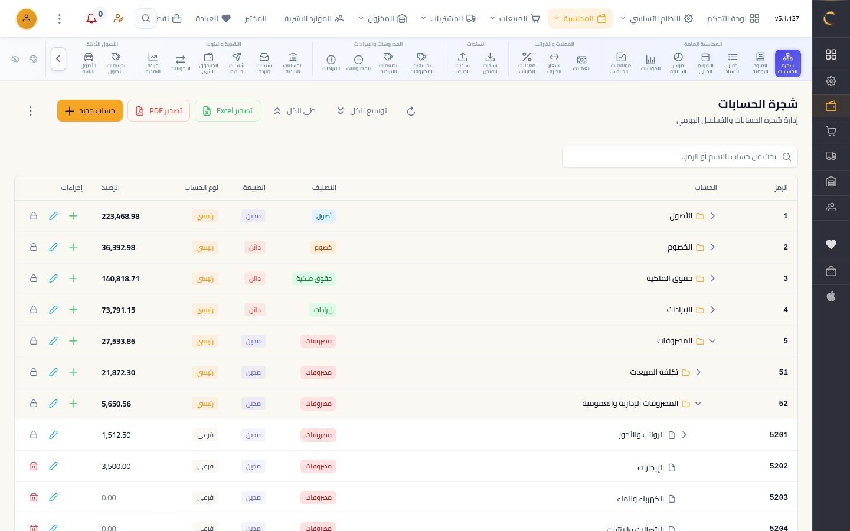Open معدلات الضرائب tax rates

coord(527,63)
